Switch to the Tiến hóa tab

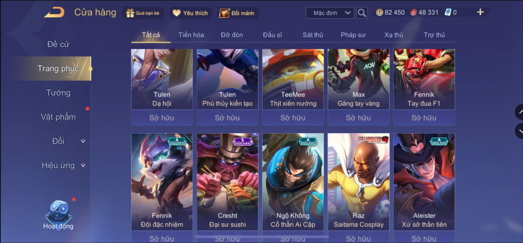click(x=191, y=35)
